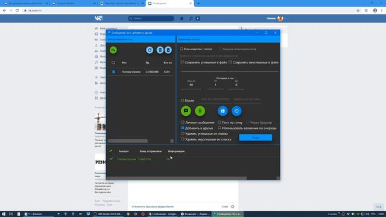
Task: Enable the 'Сохранять успешные в файл' checkbox
Action: click(182, 62)
